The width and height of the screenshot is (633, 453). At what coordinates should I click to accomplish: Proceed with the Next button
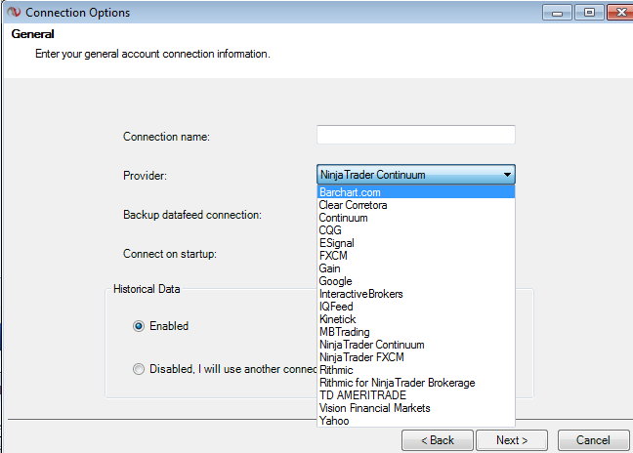[512, 440]
